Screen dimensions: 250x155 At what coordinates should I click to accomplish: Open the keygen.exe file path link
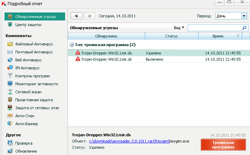pos(129,141)
